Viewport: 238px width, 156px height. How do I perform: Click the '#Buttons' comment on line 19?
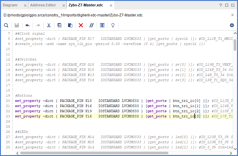[x=23, y=95]
